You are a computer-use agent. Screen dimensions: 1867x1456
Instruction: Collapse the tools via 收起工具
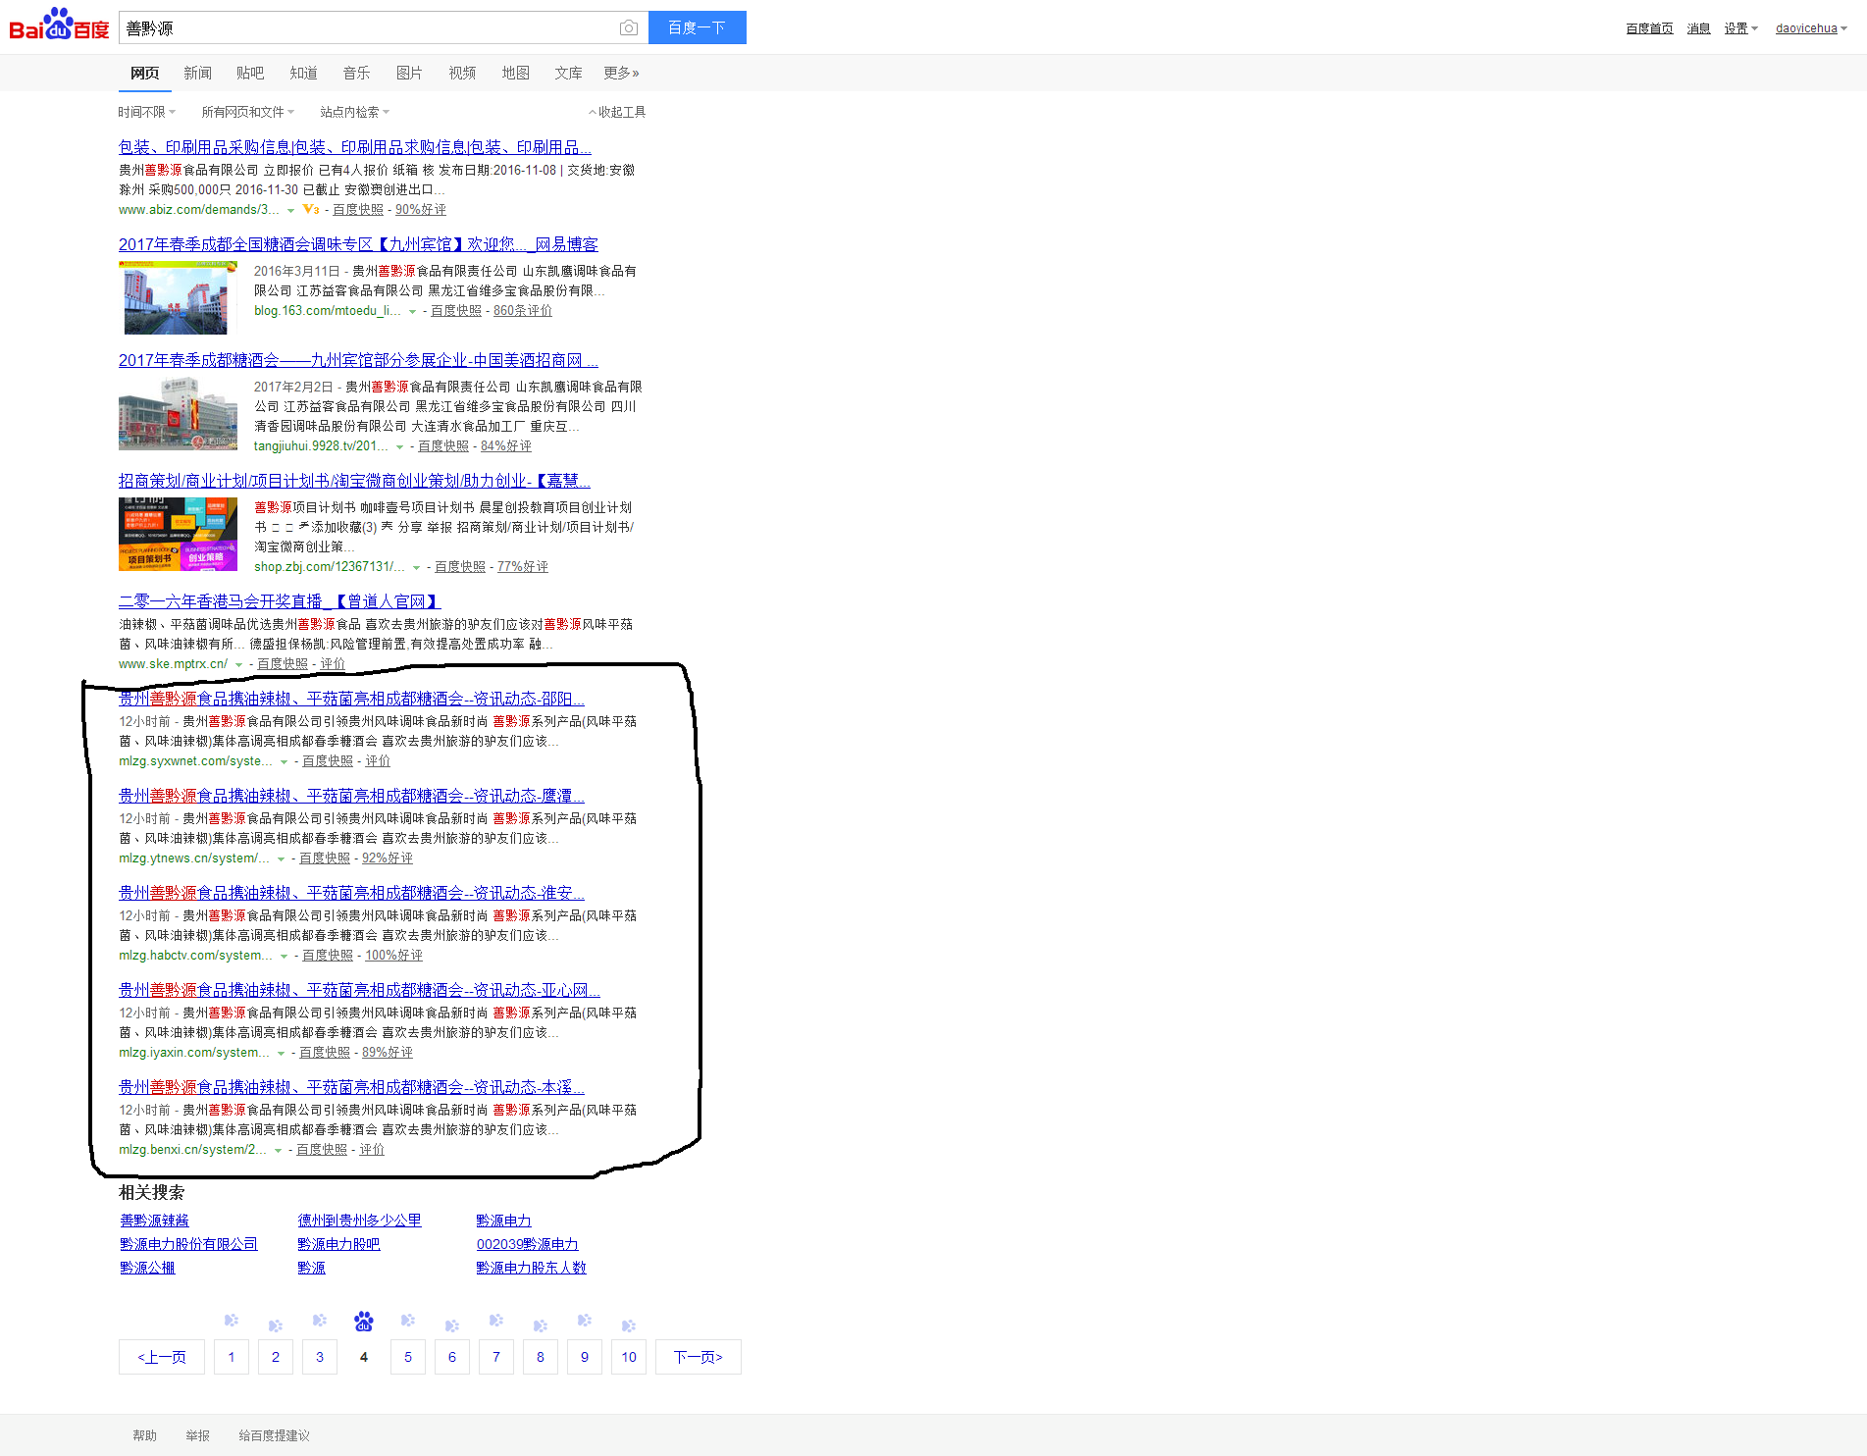[x=617, y=112]
